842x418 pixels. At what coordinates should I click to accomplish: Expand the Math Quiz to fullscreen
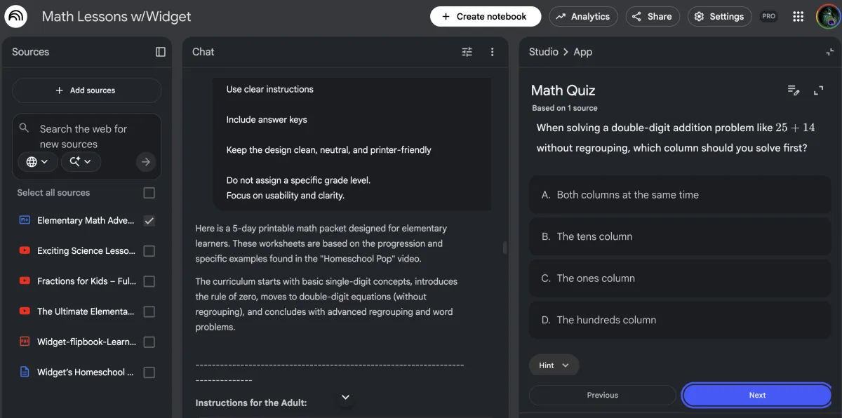818,90
